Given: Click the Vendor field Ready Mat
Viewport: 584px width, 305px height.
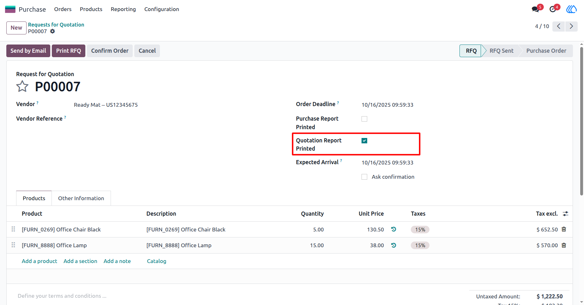Looking at the screenshot, I should click(106, 105).
